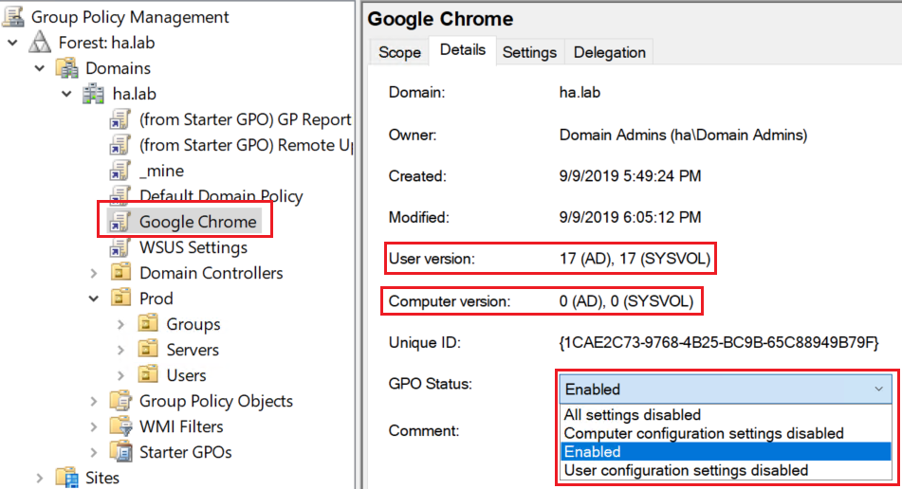The height and width of the screenshot is (489, 902).
Task: Click the Domains folder icon
Action: [x=66, y=68]
